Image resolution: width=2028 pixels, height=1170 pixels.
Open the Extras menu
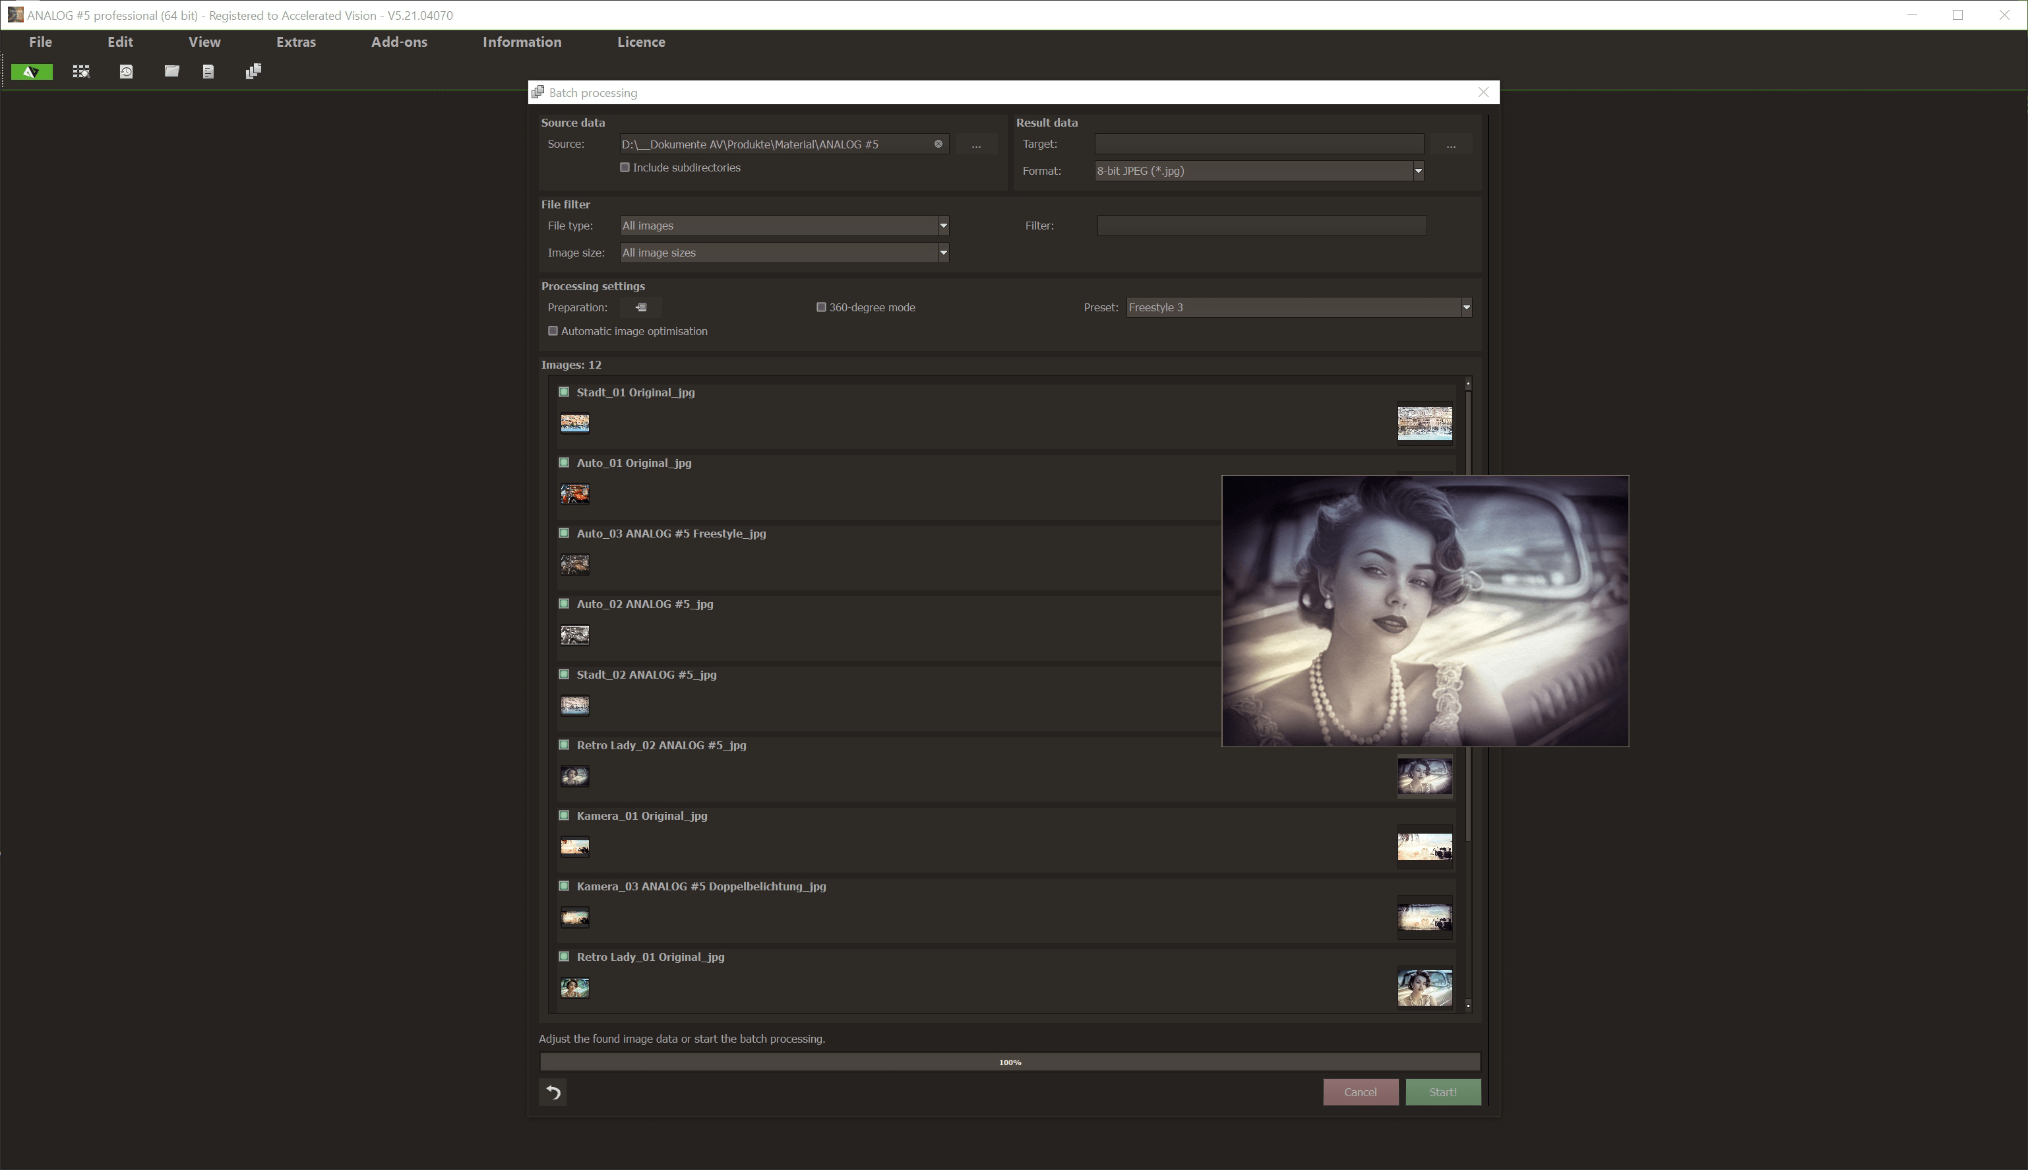(x=295, y=42)
